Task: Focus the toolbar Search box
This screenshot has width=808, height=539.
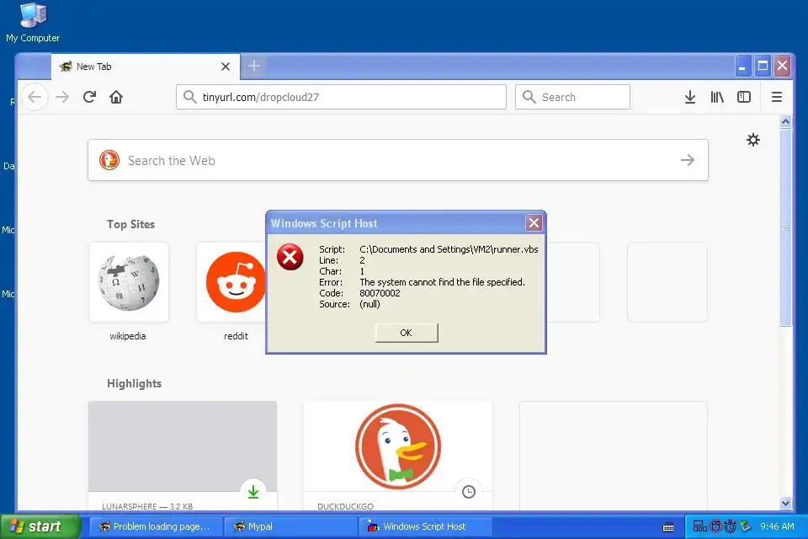Action: pyautogui.click(x=572, y=97)
